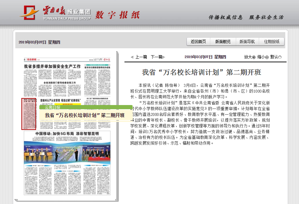Screen dimensions: 299x204
Task: Click the 数字报纸 title graphic
Action: 117,14
